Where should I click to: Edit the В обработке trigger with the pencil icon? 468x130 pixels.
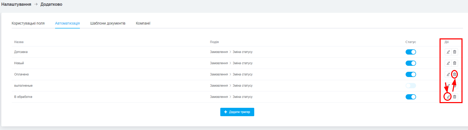coord(448,97)
